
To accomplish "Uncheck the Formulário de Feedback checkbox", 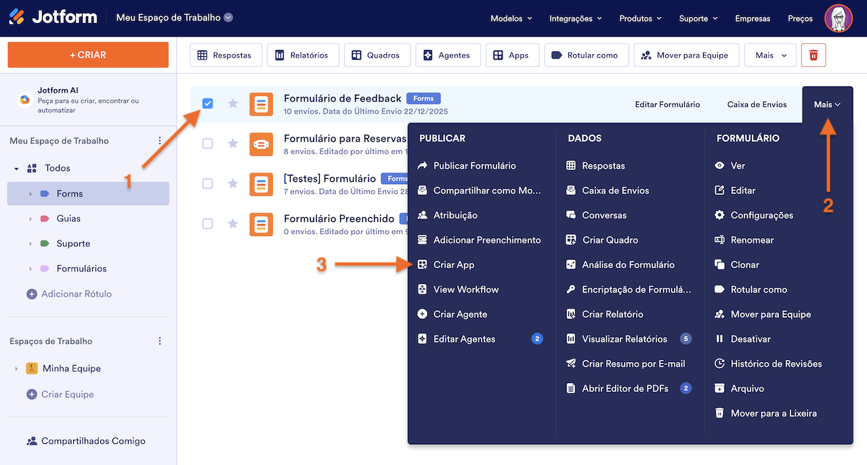I will coord(207,103).
